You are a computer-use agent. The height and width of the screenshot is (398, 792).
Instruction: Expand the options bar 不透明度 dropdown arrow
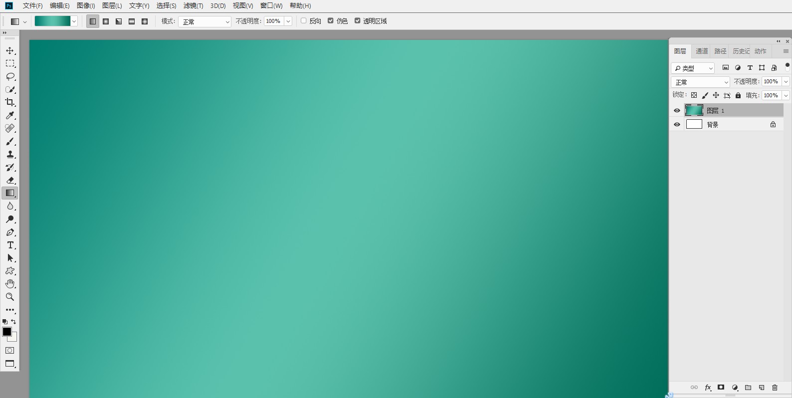pos(288,21)
